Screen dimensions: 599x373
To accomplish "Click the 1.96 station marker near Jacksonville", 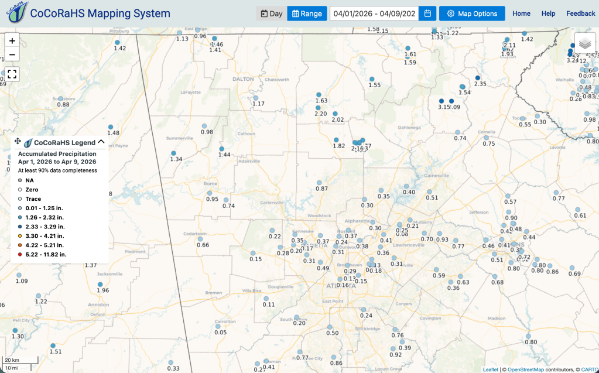I will pos(100,285).
